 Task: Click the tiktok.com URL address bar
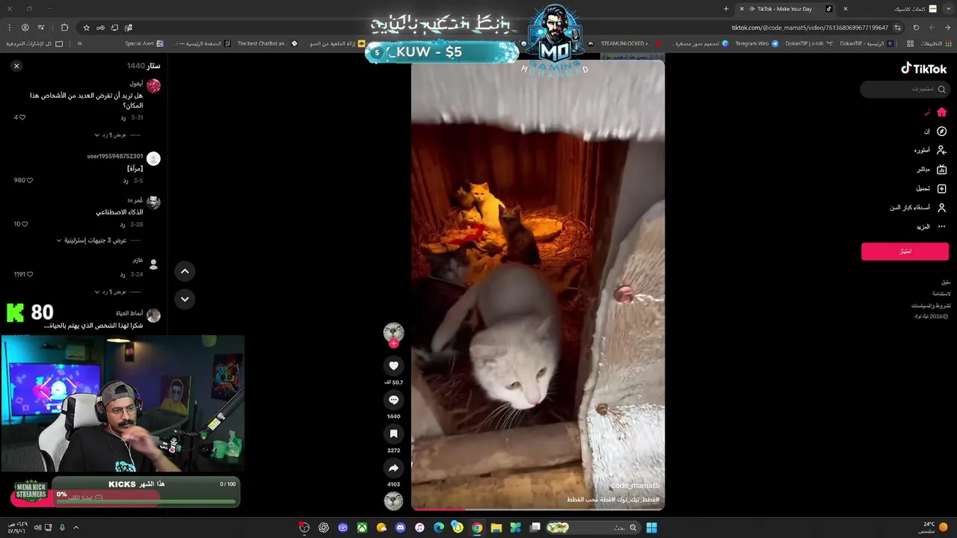pos(809,28)
